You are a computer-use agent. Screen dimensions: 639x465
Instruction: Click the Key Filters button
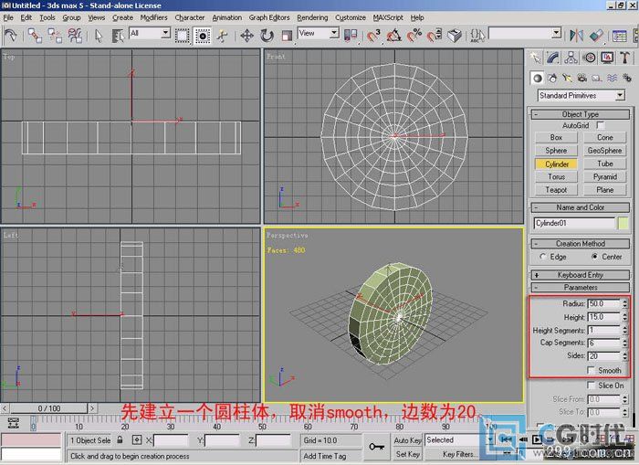(458, 454)
